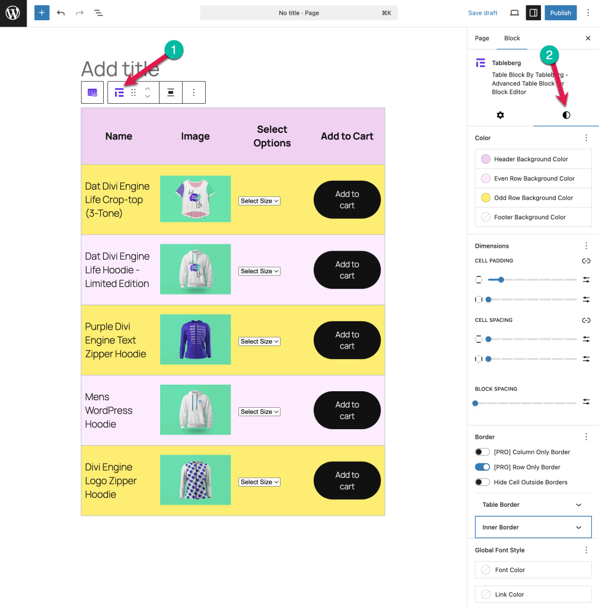Open Select Size dropdown for Mens WordPress Hoodie
599x607 pixels.
[259, 411]
